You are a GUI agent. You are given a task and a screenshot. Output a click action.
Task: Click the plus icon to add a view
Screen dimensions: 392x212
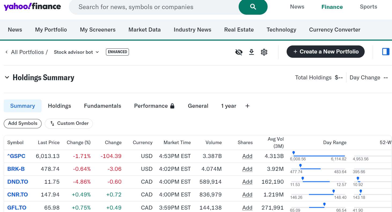(x=247, y=106)
